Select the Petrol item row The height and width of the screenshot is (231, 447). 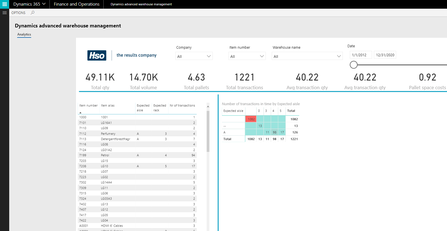click(x=105, y=155)
